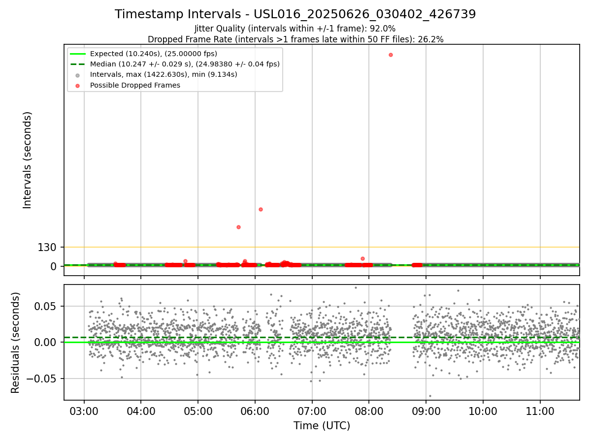
Task: Click the highest red dropped-frame point in the plot
Action: tap(391, 55)
